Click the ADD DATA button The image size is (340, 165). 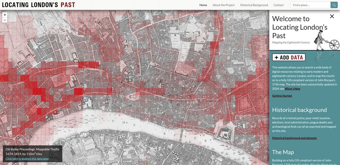click(x=289, y=57)
